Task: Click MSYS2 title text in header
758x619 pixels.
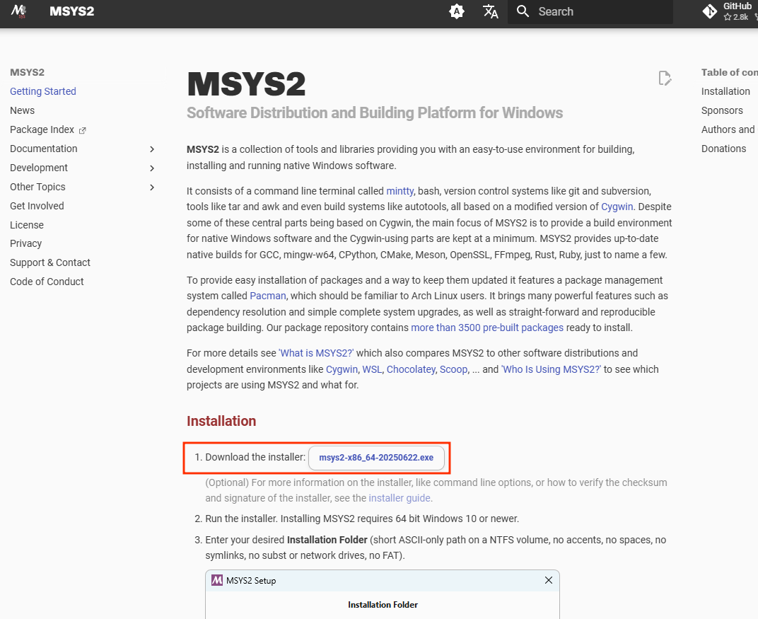Action: pyautogui.click(x=71, y=11)
